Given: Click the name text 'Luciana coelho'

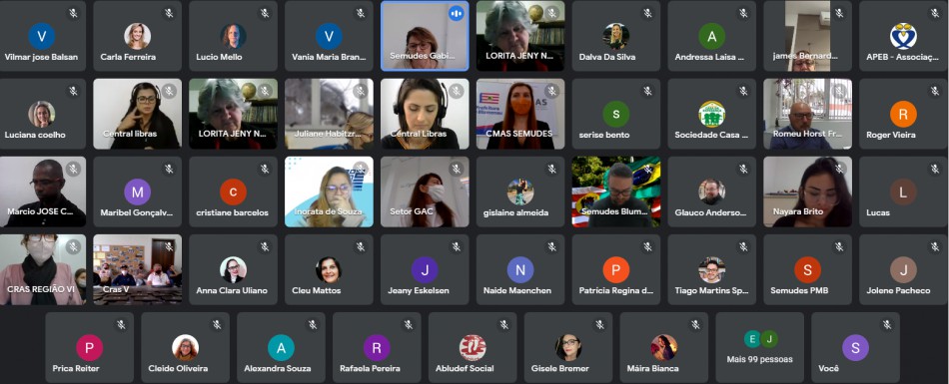Looking at the screenshot, I should (35, 136).
